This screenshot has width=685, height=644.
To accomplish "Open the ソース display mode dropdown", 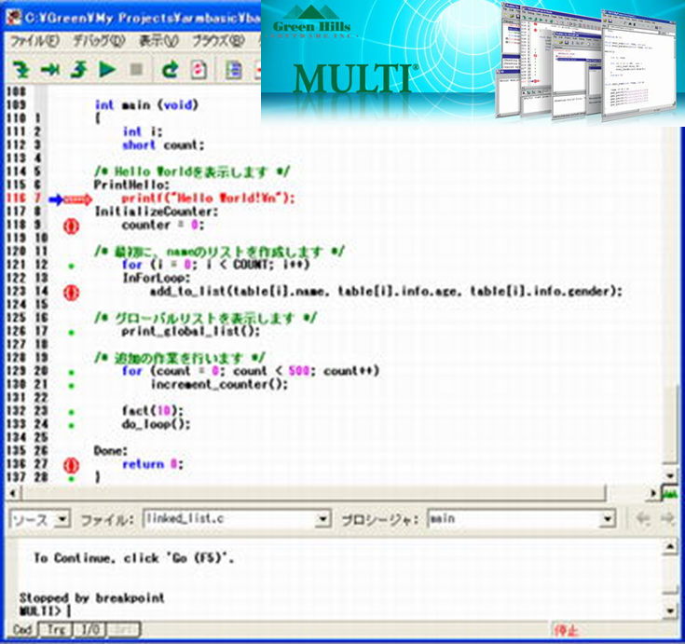I will point(63,519).
